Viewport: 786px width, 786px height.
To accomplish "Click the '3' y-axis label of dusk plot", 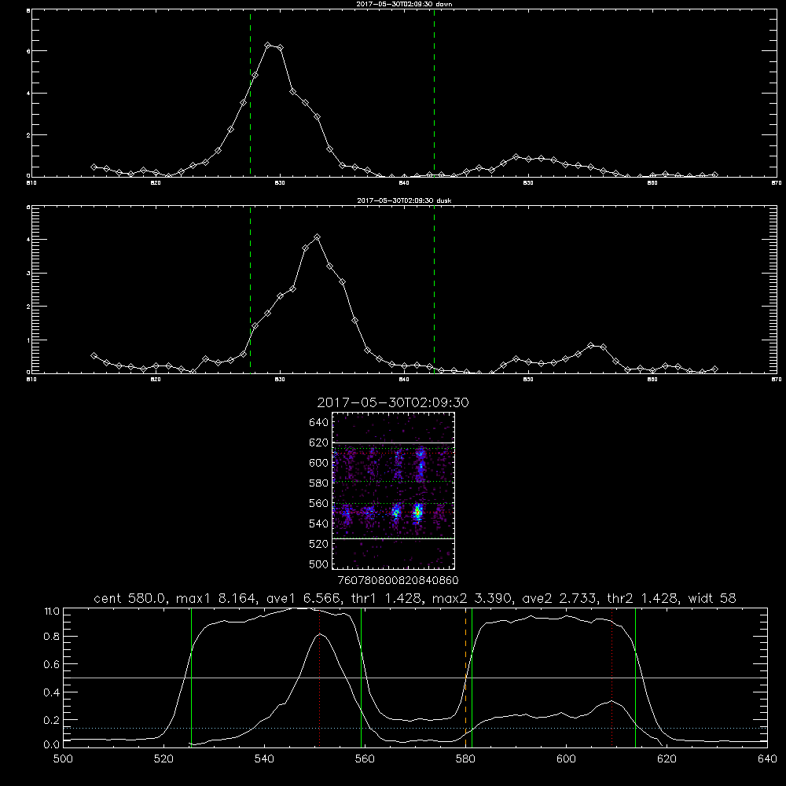I will click(x=28, y=274).
